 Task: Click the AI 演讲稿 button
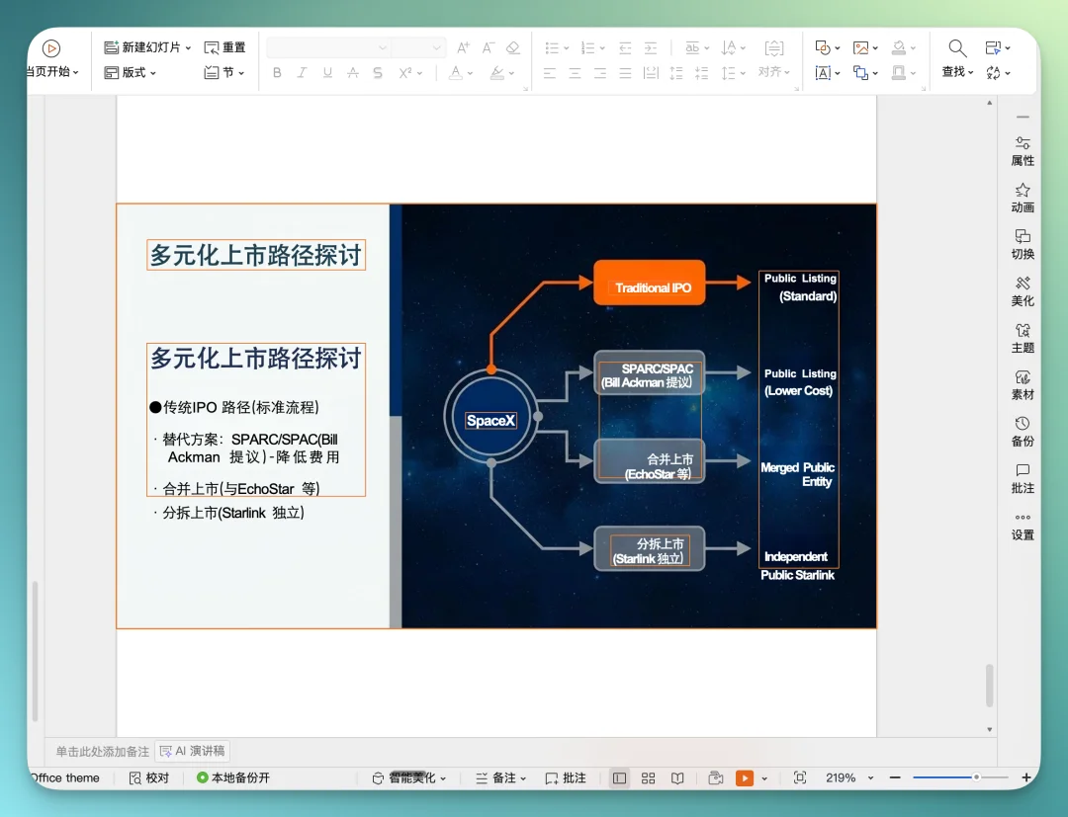click(193, 751)
